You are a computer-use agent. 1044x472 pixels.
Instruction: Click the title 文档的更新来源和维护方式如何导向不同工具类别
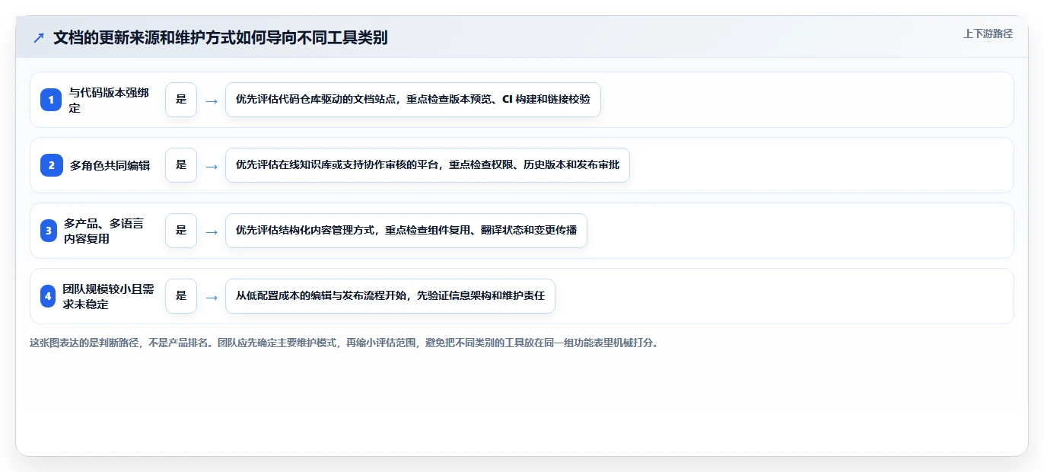(x=221, y=37)
